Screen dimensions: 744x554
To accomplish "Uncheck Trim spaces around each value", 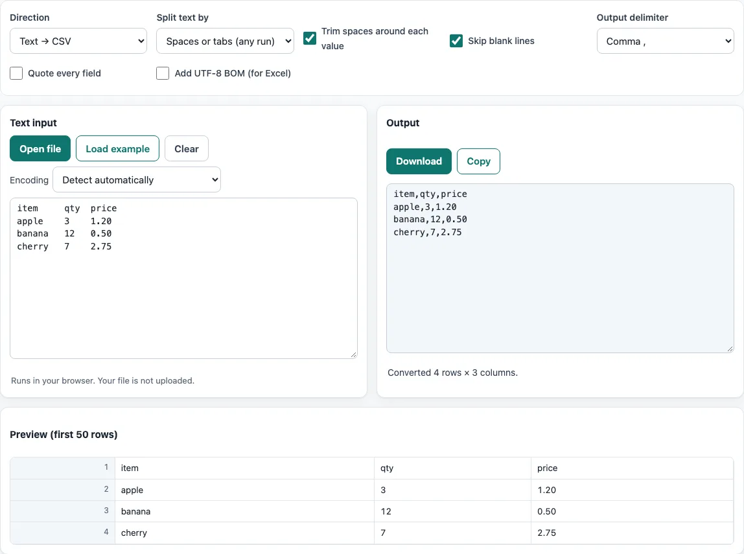I will point(310,38).
